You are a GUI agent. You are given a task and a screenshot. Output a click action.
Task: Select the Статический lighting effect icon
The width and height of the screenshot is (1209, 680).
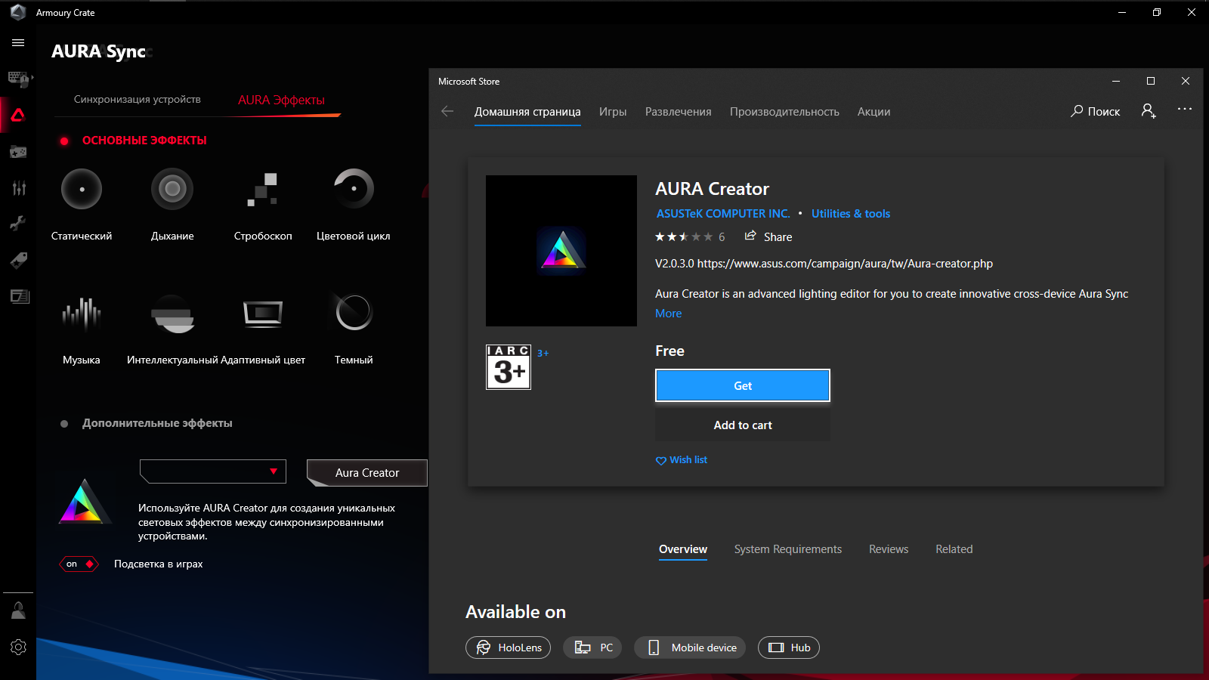(82, 189)
